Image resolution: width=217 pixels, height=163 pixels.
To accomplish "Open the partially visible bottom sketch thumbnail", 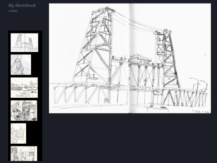I will (x=24, y=154).
